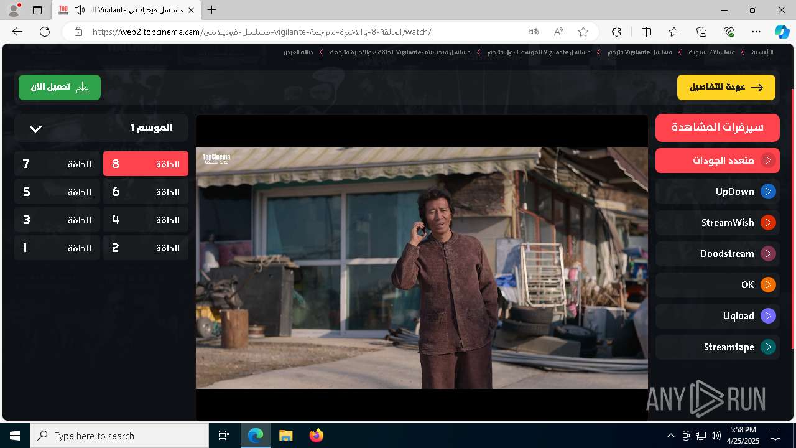
Task: Click the page vertical scrollbar
Action: 792,218
